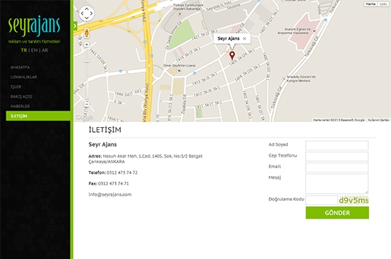Click the GÖNDER submit button
Screen dimensions: 391x259
tap(337, 213)
